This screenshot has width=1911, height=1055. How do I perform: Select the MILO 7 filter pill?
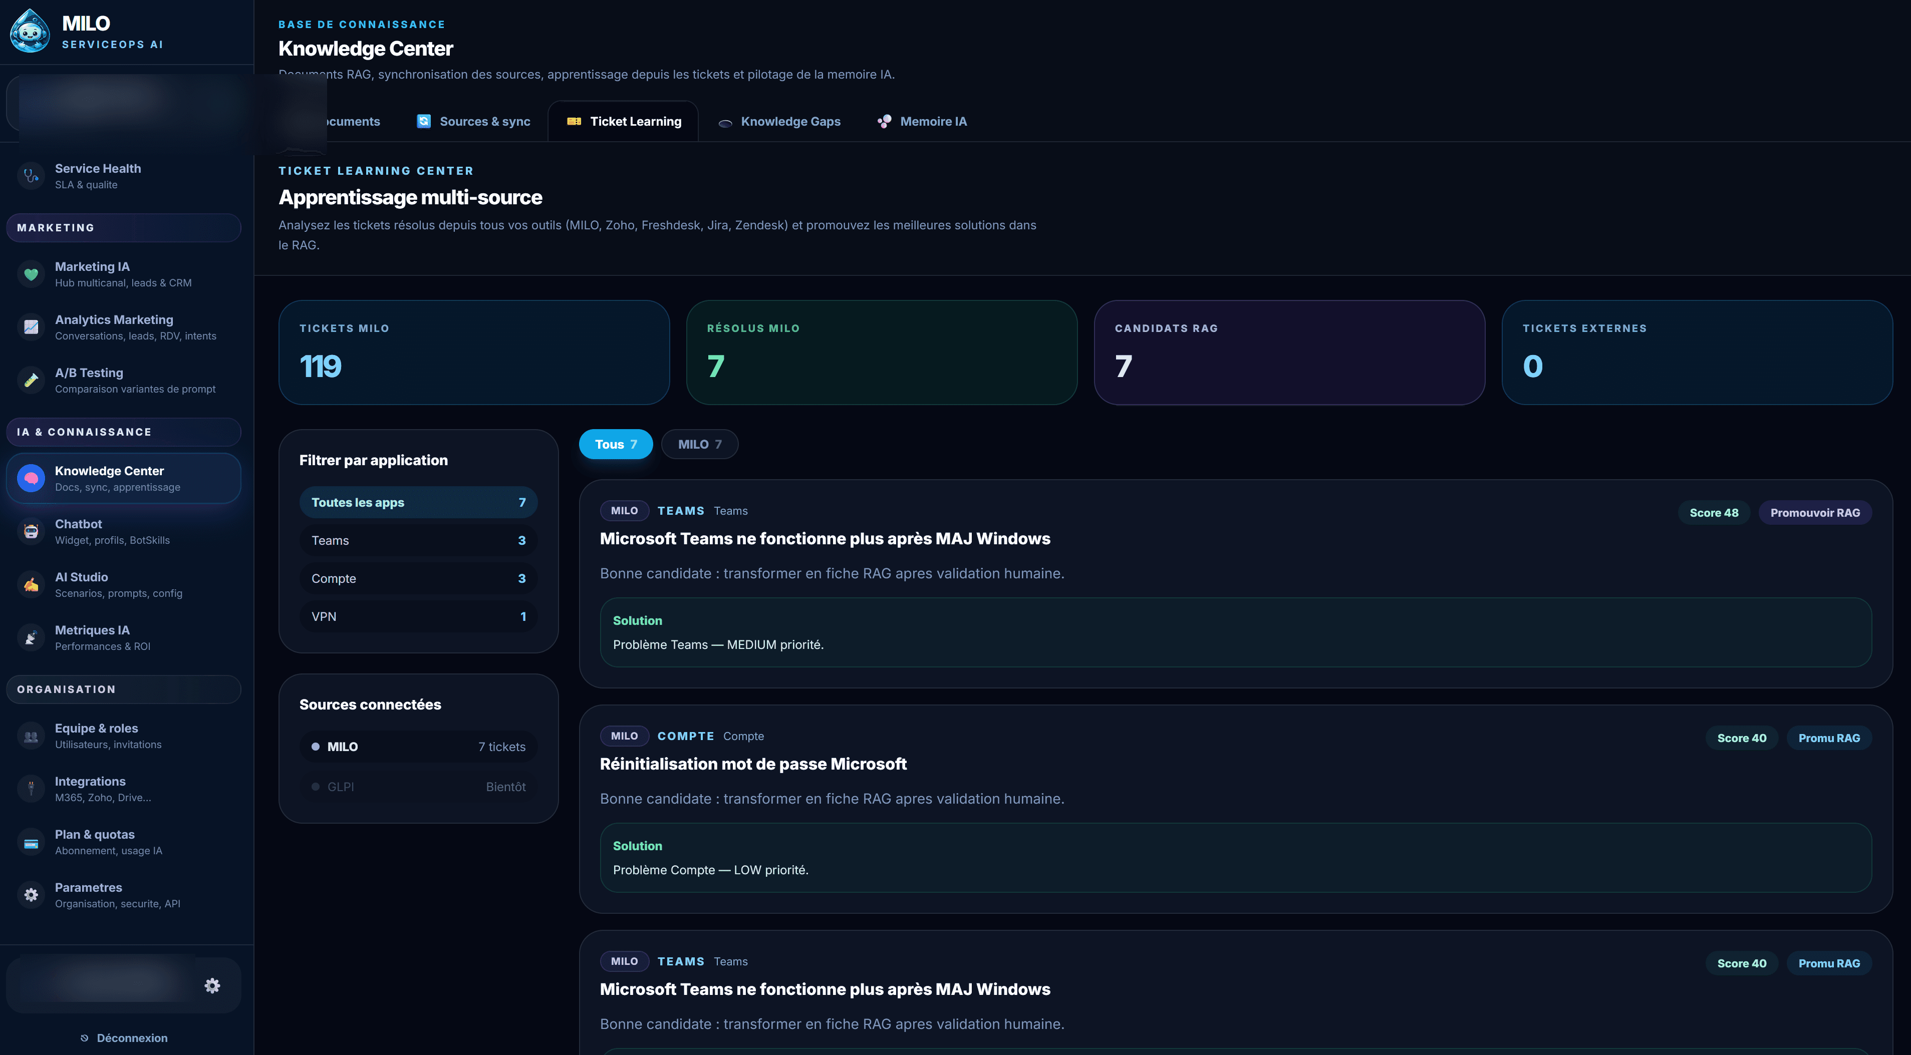click(700, 444)
